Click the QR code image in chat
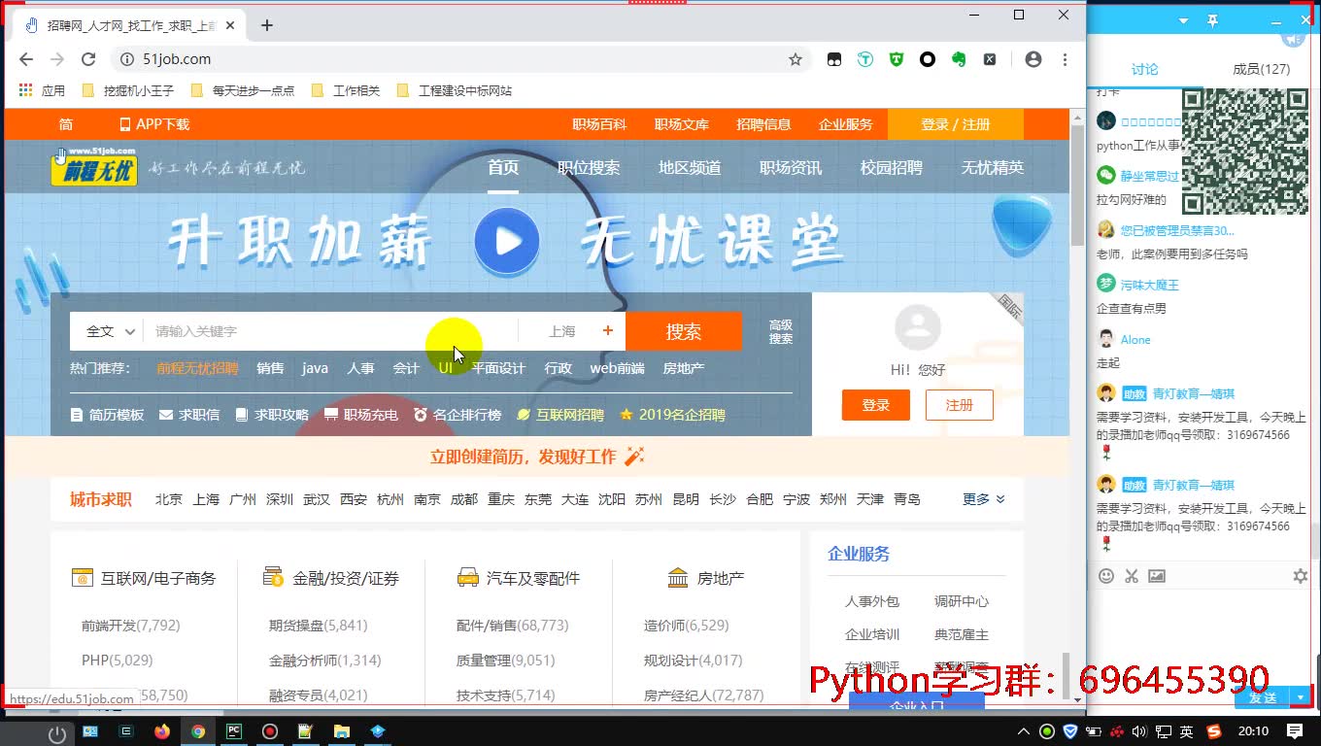This screenshot has width=1321, height=746. coord(1244,151)
